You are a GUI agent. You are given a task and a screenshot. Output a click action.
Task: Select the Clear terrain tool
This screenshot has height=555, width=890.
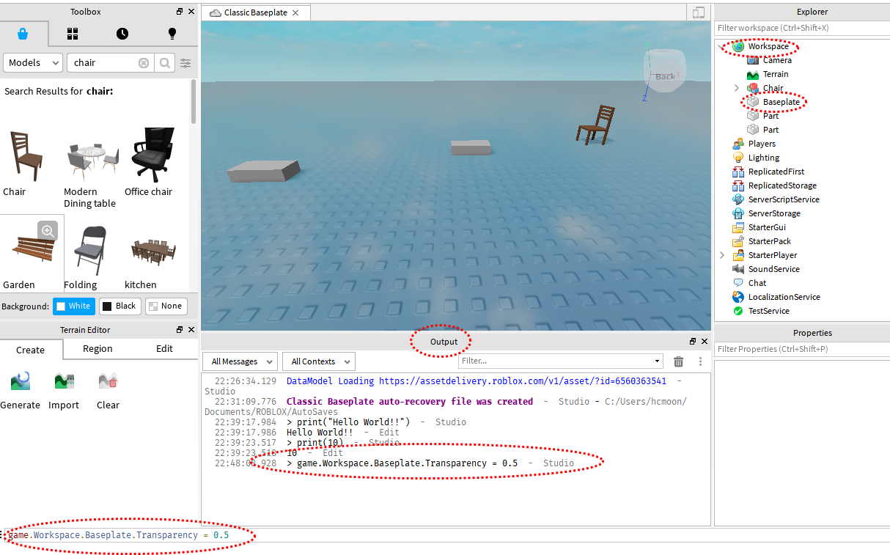tap(108, 390)
